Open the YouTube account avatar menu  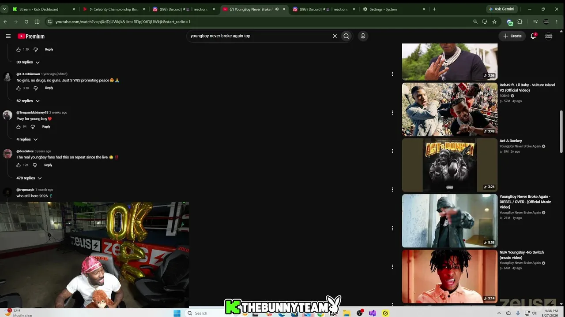tap(549, 36)
